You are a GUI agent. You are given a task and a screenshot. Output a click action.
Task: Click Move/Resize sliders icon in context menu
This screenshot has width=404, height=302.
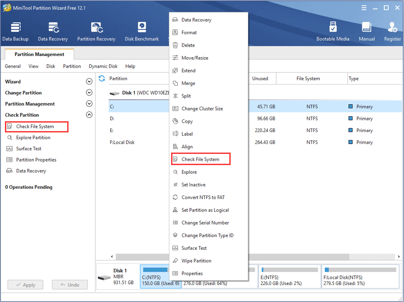click(x=175, y=58)
